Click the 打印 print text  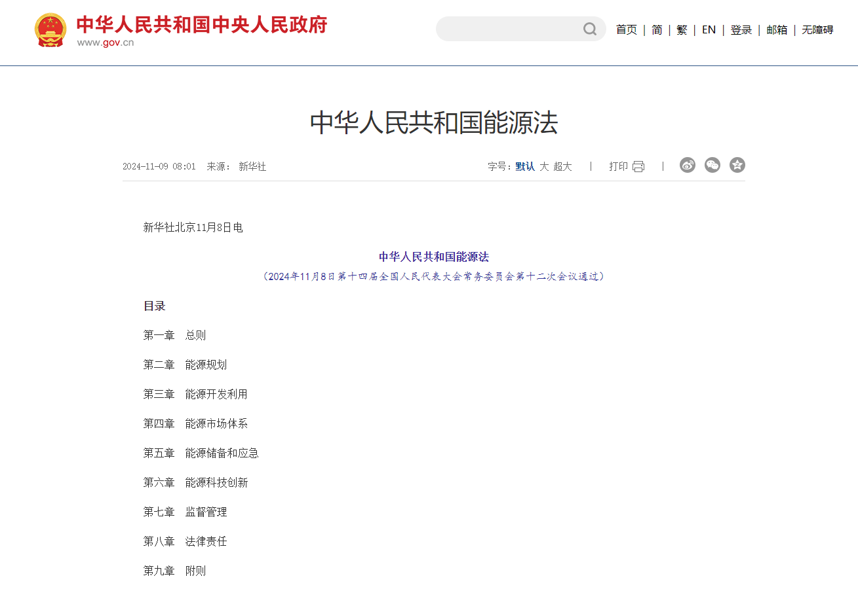coord(618,166)
